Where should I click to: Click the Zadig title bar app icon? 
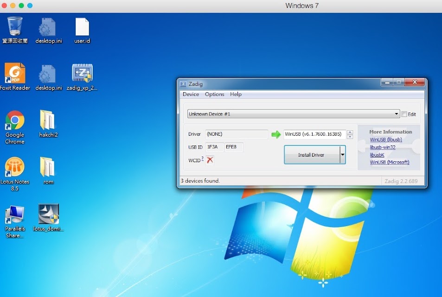pos(183,84)
